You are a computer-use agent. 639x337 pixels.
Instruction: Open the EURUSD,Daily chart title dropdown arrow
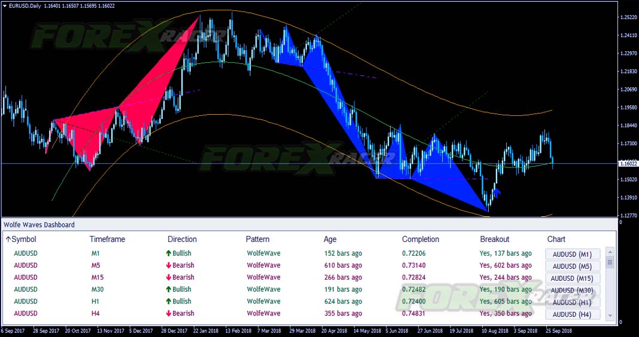[5, 6]
